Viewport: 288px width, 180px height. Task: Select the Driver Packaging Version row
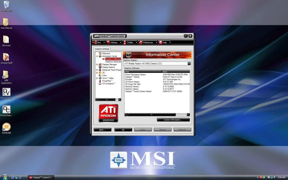[x=157, y=75]
